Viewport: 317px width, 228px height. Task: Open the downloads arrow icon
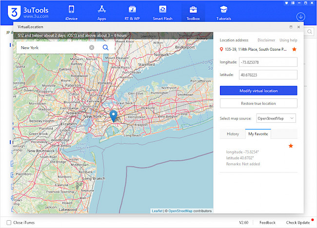[x=300, y=17]
